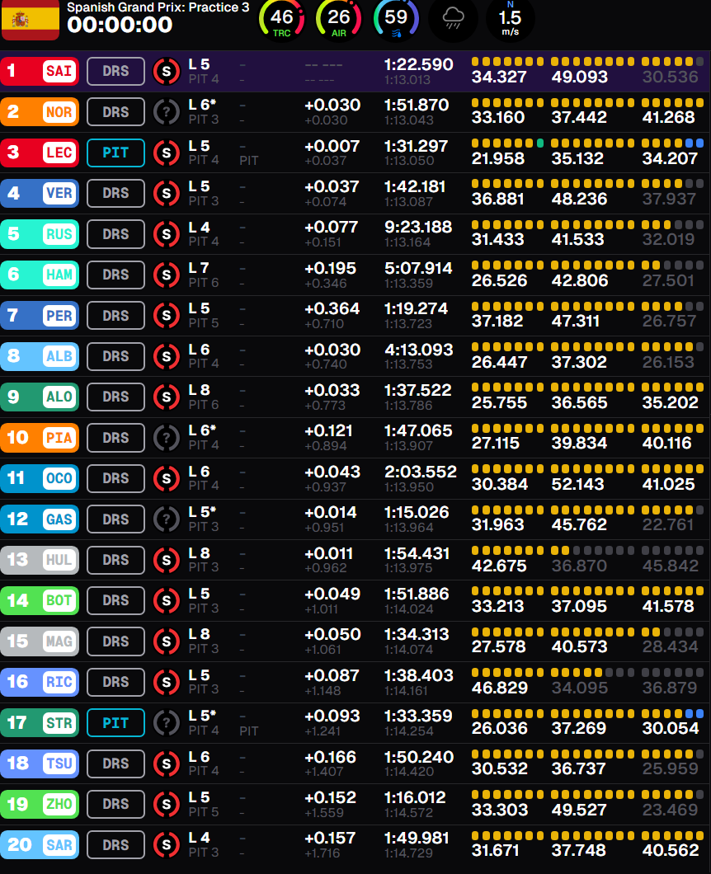Image resolution: width=711 pixels, height=874 pixels.
Task: Click SAI's last lap time 1:22.590
Action: 418,64
